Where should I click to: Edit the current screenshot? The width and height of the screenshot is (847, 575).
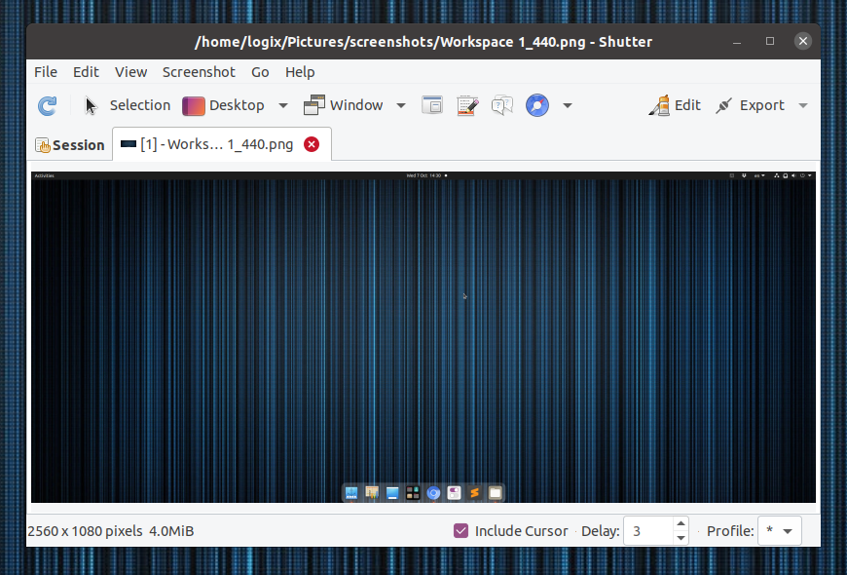click(675, 104)
